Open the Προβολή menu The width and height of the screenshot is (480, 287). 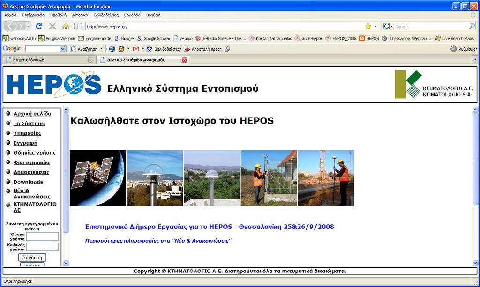point(58,15)
